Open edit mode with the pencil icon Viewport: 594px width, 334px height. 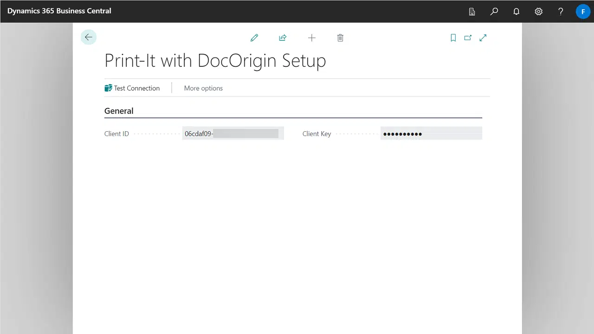pyautogui.click(x=254, y=38)
